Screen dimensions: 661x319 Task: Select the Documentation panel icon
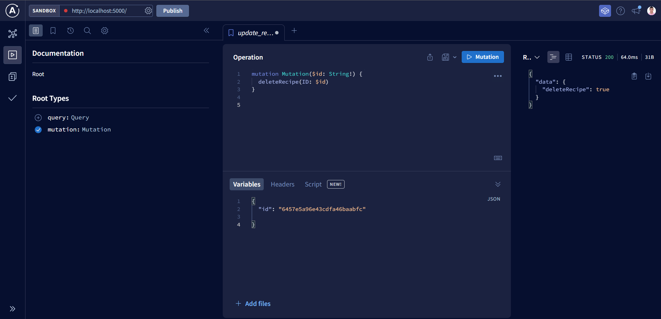click(36, 31)
